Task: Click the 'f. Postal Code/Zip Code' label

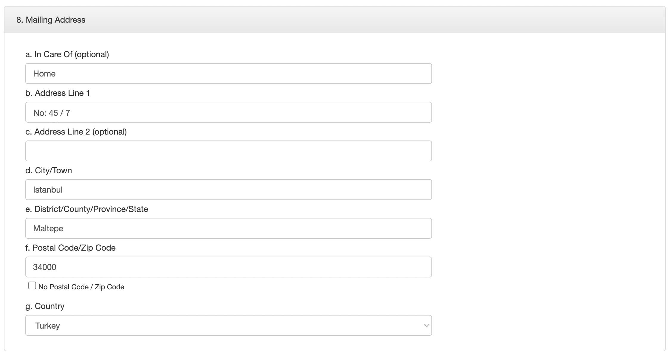Action: coord(70,248)
